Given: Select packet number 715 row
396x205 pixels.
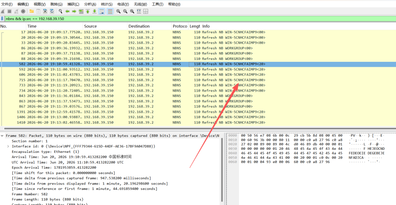Looking at the screenshot, I should tap(198, 80).
